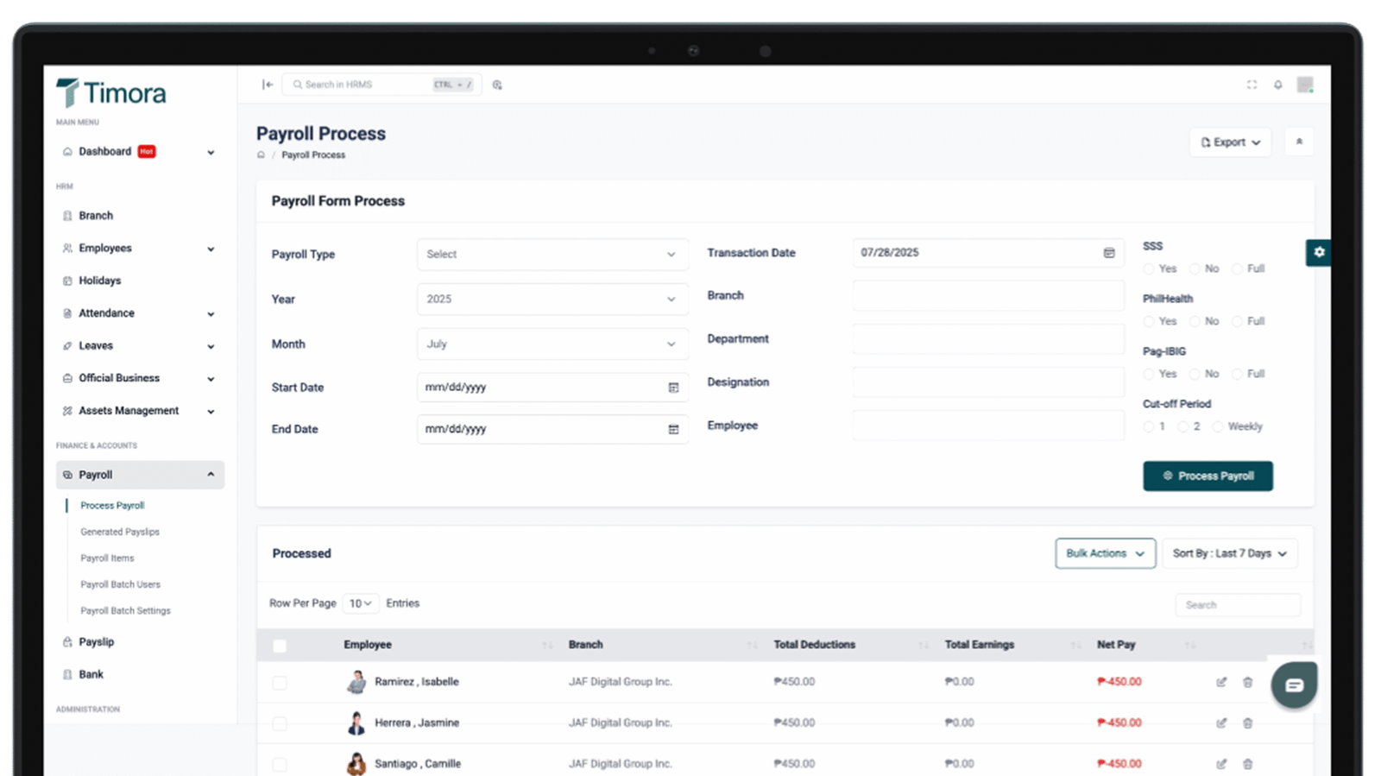Select SSS Yes radio option

pos(1149,269)
